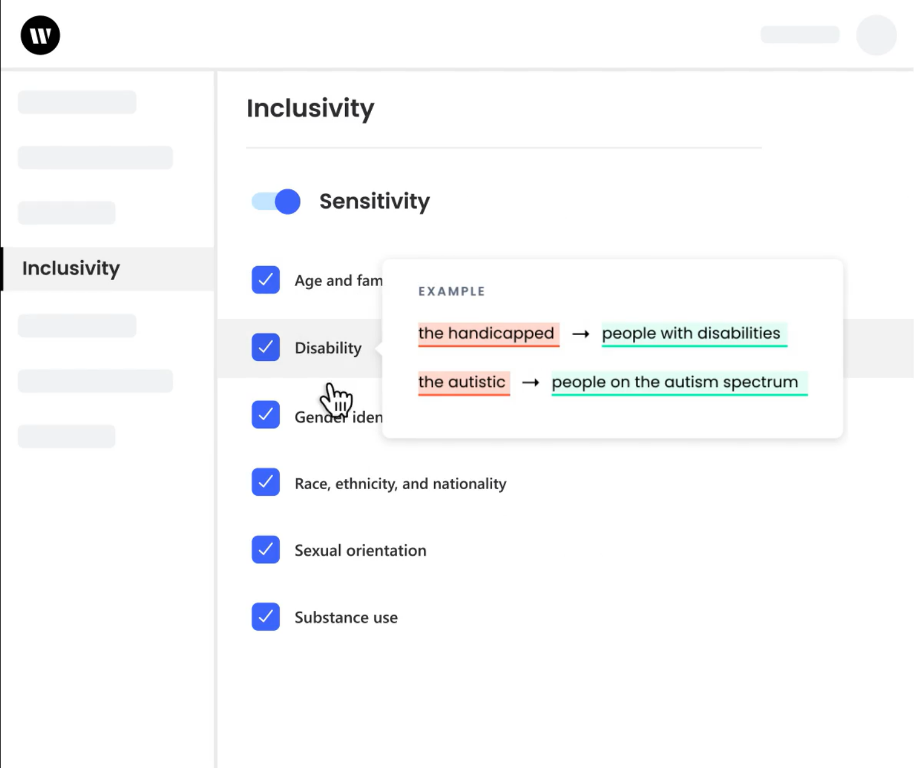Clear the Substance use checkbox
The width and height of the screenshot is (914, 768).
[x=266, y=616]
